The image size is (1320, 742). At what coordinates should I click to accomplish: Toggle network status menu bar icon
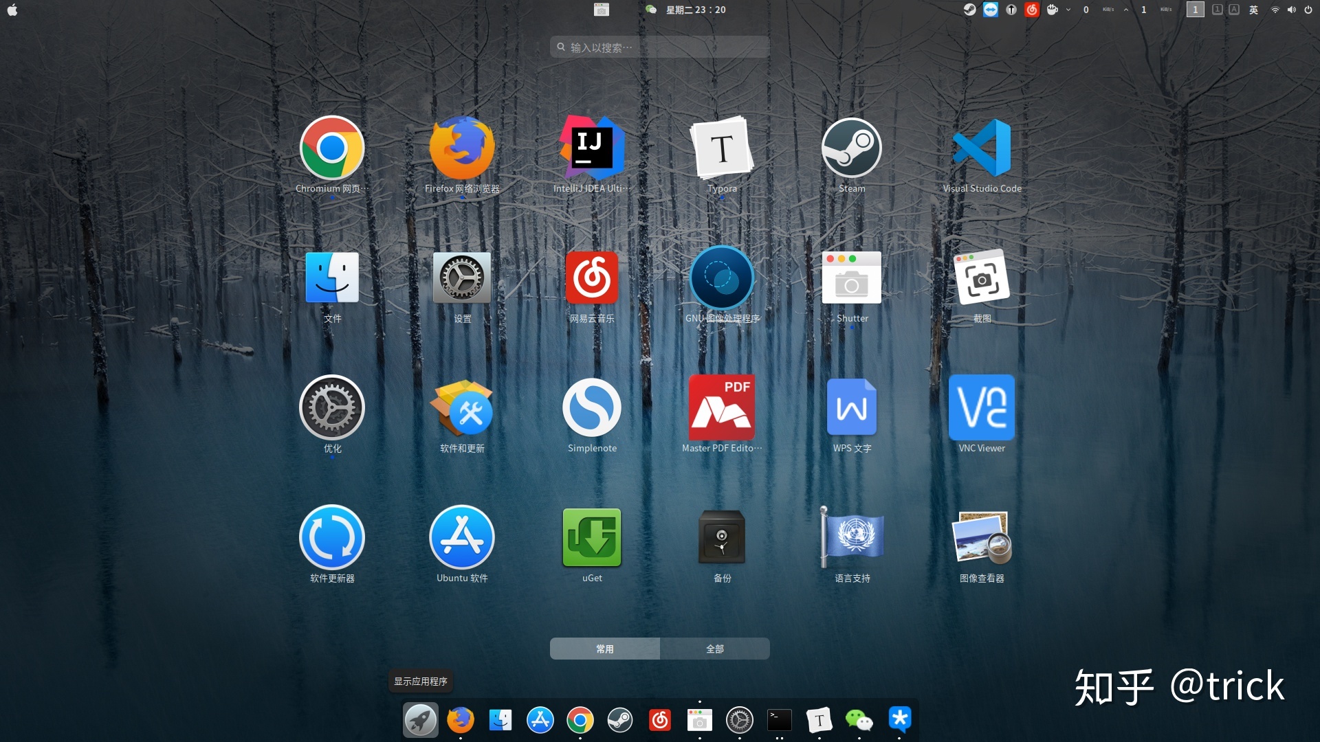1275,9
